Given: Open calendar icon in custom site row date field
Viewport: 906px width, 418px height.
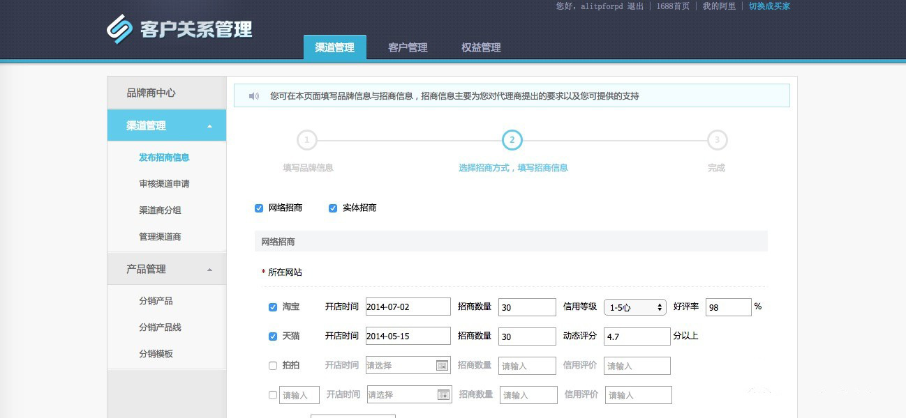Looking at the screenshot, I should tap(443, 395).
